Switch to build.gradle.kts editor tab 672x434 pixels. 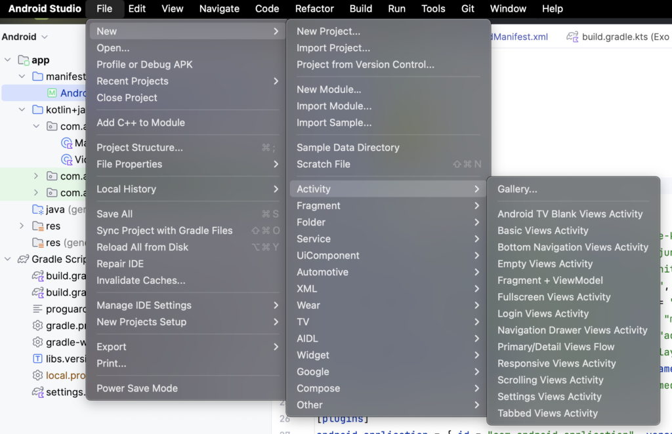pyautogui.click(x=618, y=37)
